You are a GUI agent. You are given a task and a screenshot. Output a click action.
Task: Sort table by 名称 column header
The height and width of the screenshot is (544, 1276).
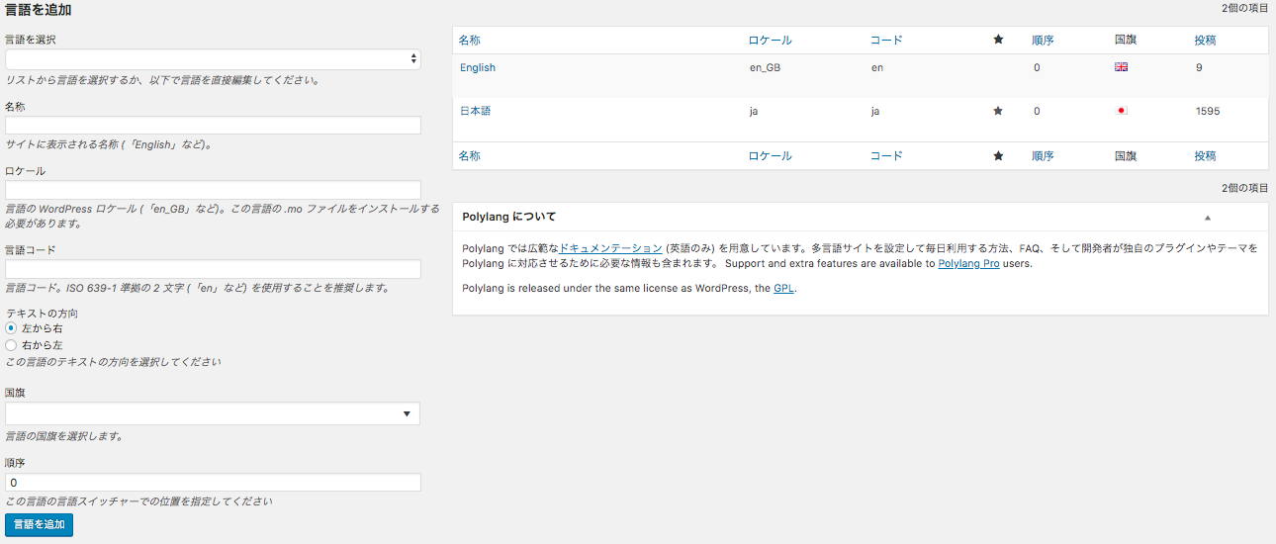[x=470, y=41]
